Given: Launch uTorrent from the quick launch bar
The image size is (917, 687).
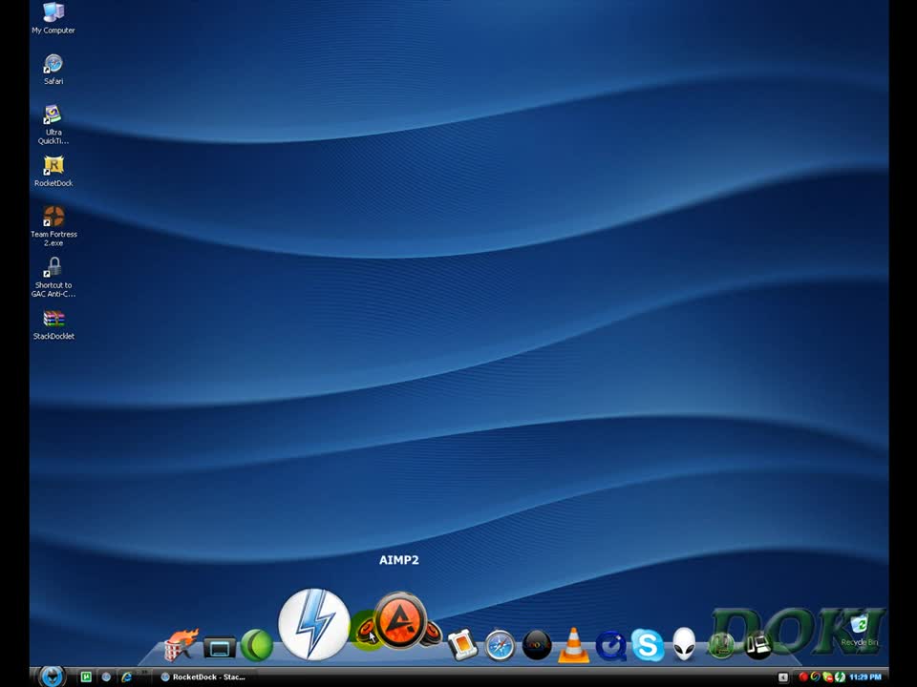Looking at the screenshot, I should pos(86,677).
